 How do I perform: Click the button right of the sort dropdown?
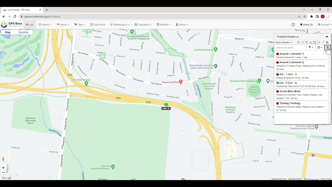327,48
